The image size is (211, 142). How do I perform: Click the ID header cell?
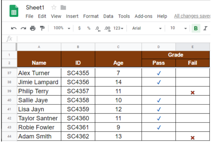pyautogui.click(x=78, y=59)
